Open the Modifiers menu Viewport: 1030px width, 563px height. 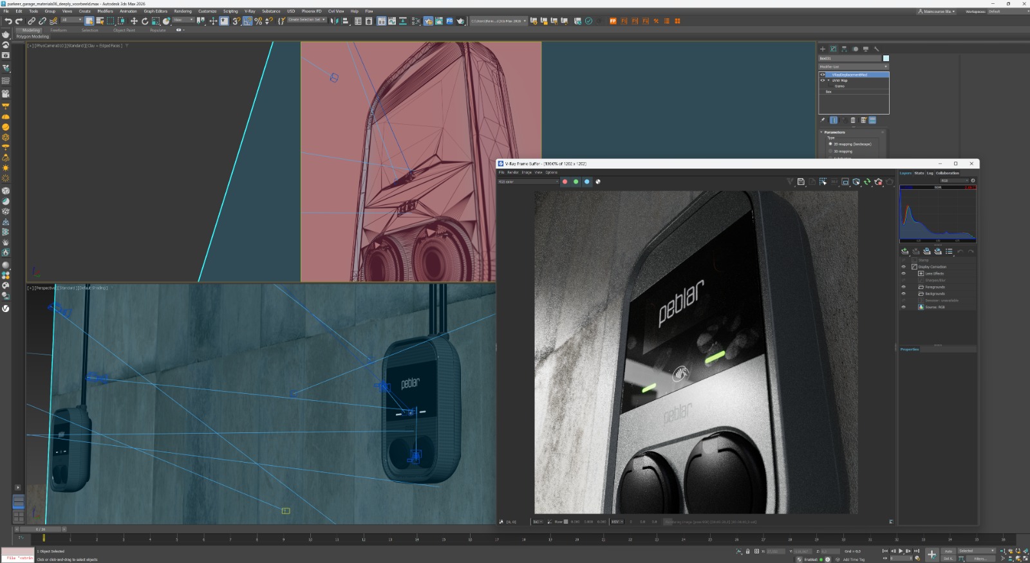coord(105,11)
